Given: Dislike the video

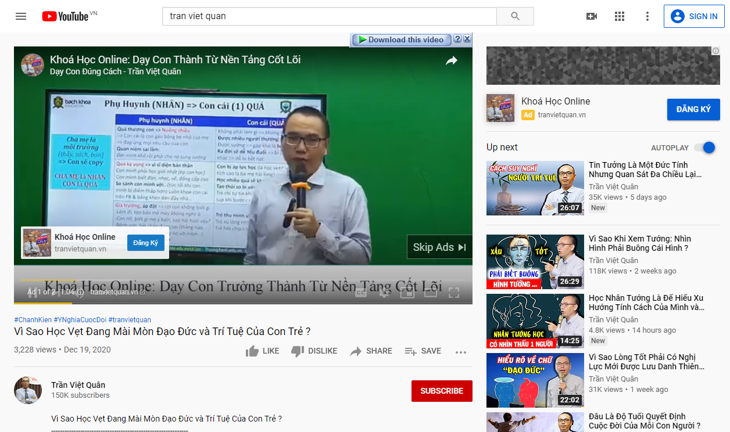Looking at the screenshot, I should click(x=314, y=351).
